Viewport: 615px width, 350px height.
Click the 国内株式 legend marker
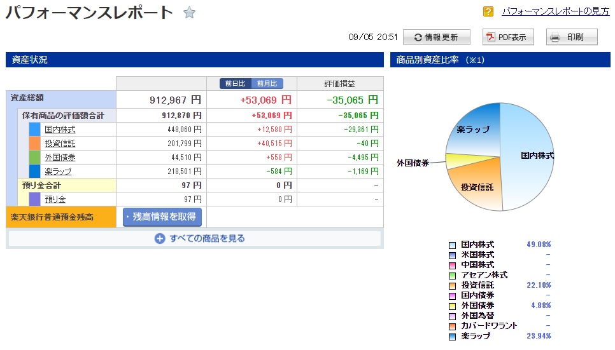pyautogui.click(x=452, y=245)
